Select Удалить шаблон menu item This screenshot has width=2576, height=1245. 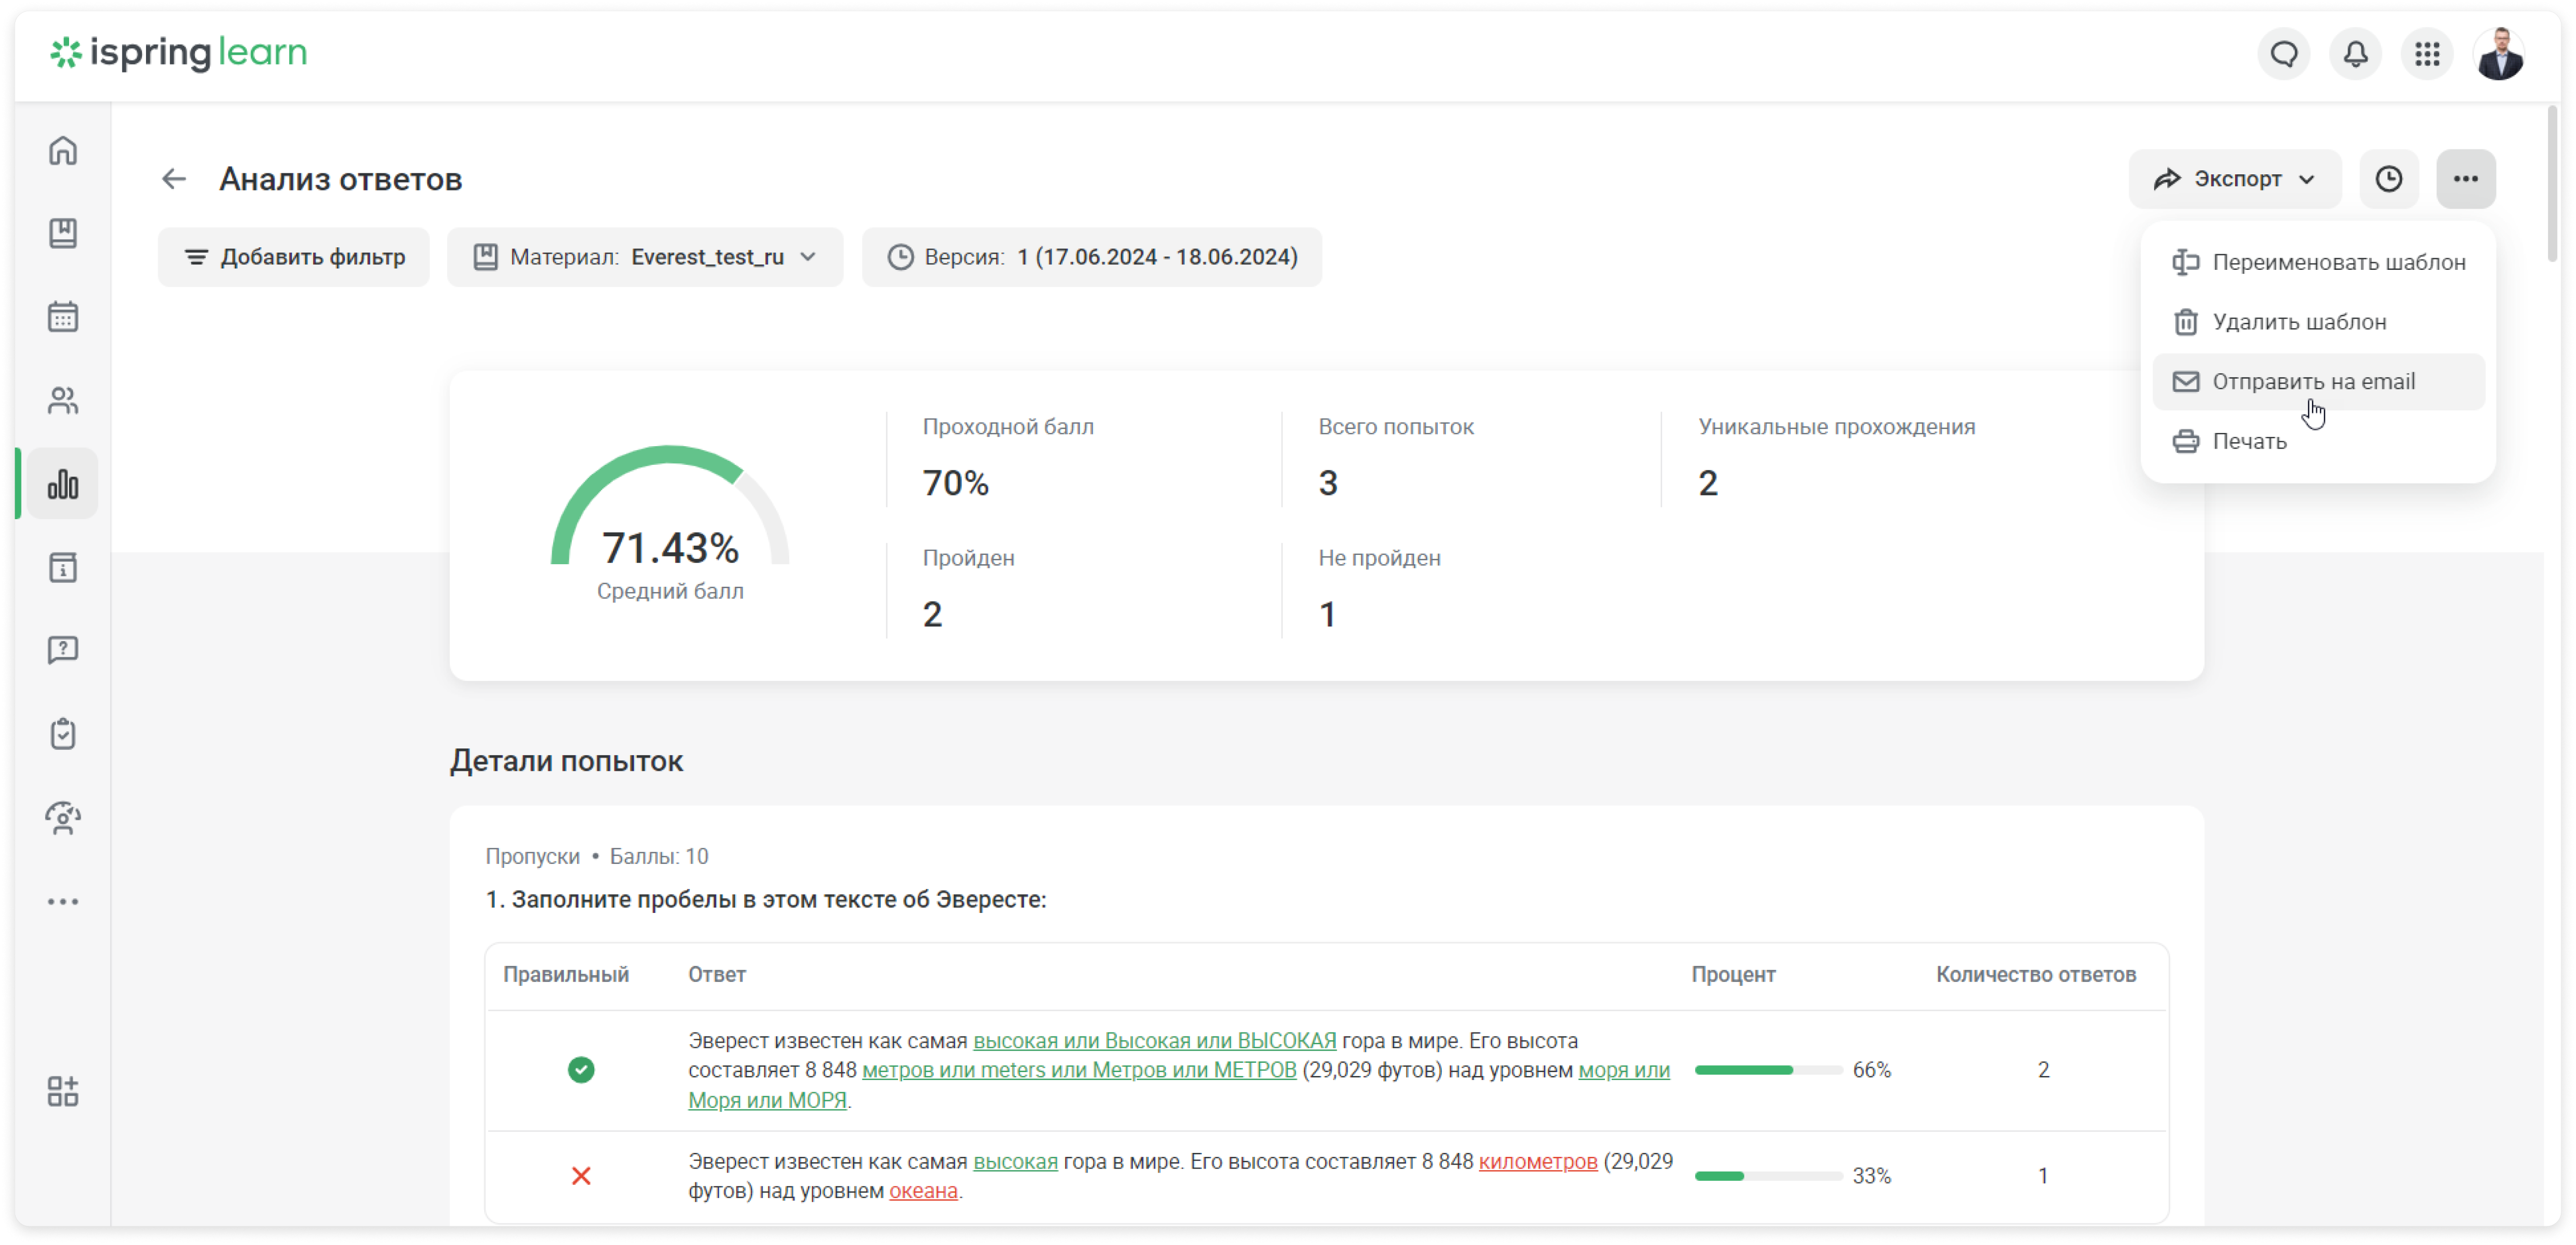point(2318,322)
